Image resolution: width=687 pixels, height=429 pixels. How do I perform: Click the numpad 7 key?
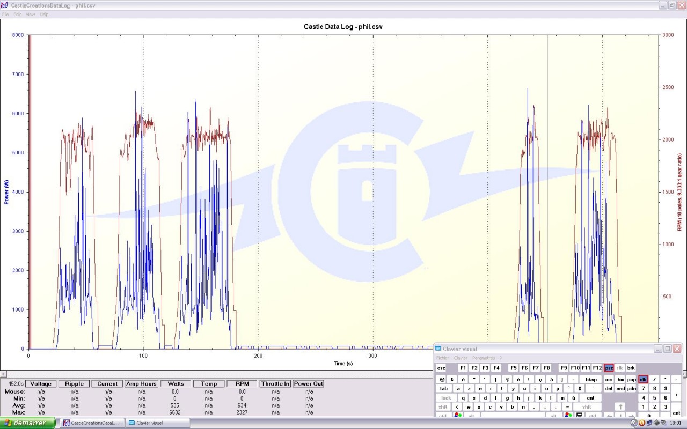coord(643,389)
